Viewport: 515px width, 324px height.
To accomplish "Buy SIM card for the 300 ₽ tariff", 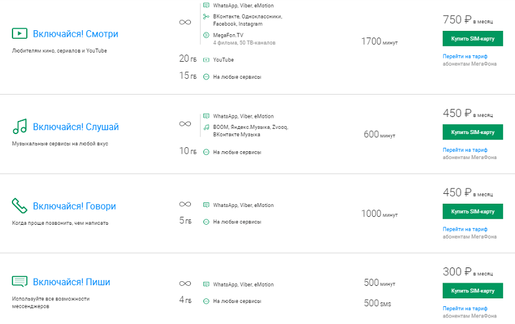I will 472,290.
